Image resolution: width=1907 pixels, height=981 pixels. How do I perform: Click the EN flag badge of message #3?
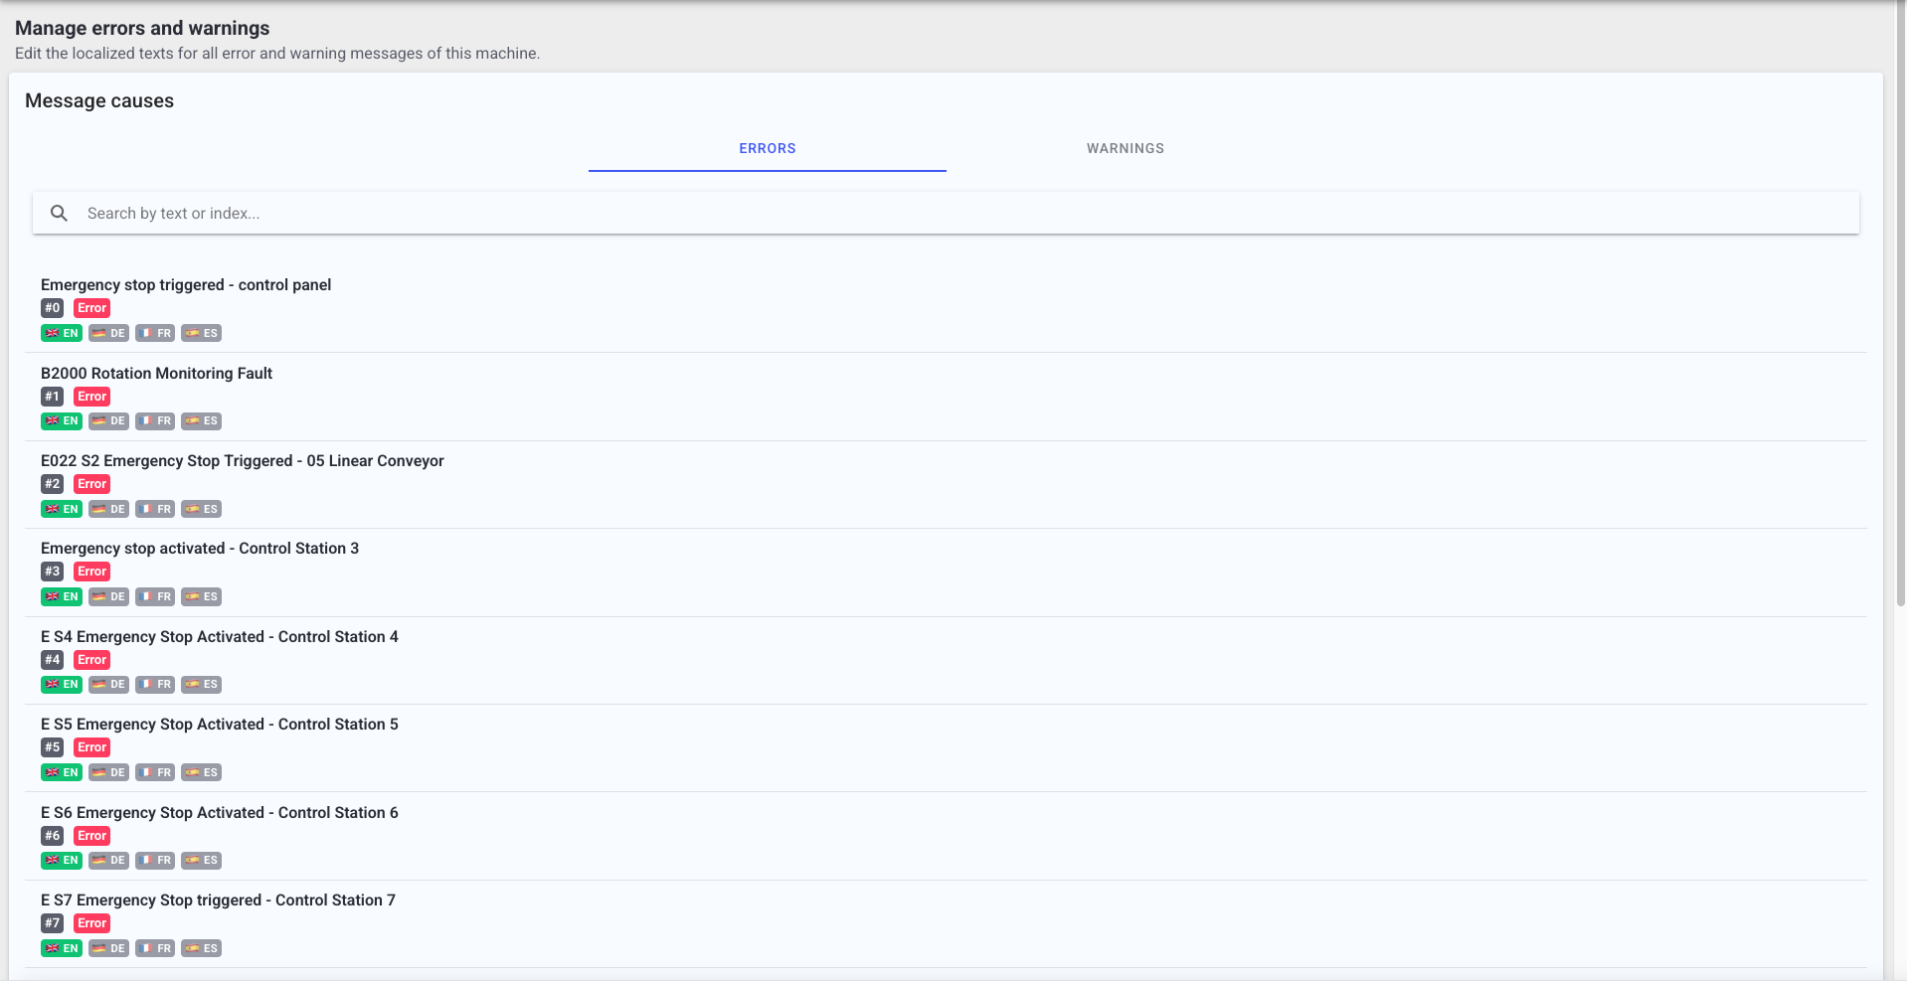point(62,596)
